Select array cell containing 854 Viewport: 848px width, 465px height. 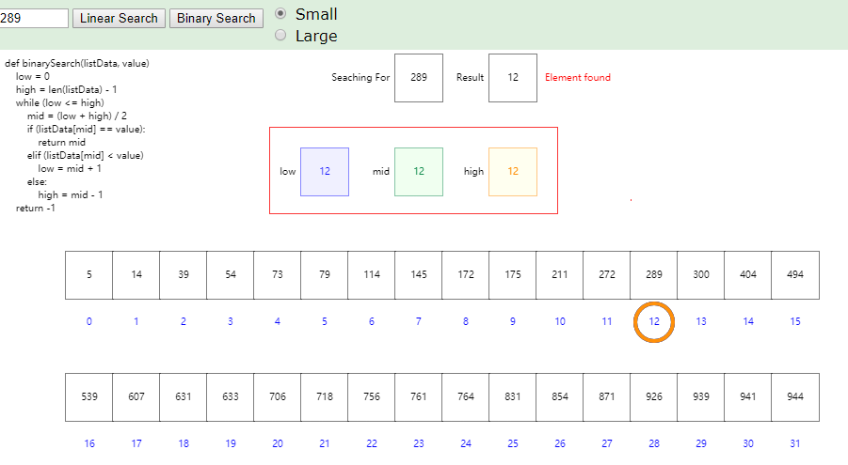[x=560, y=397]
